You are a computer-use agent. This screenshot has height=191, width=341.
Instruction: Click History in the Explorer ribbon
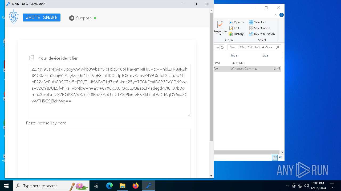[236, 34]
